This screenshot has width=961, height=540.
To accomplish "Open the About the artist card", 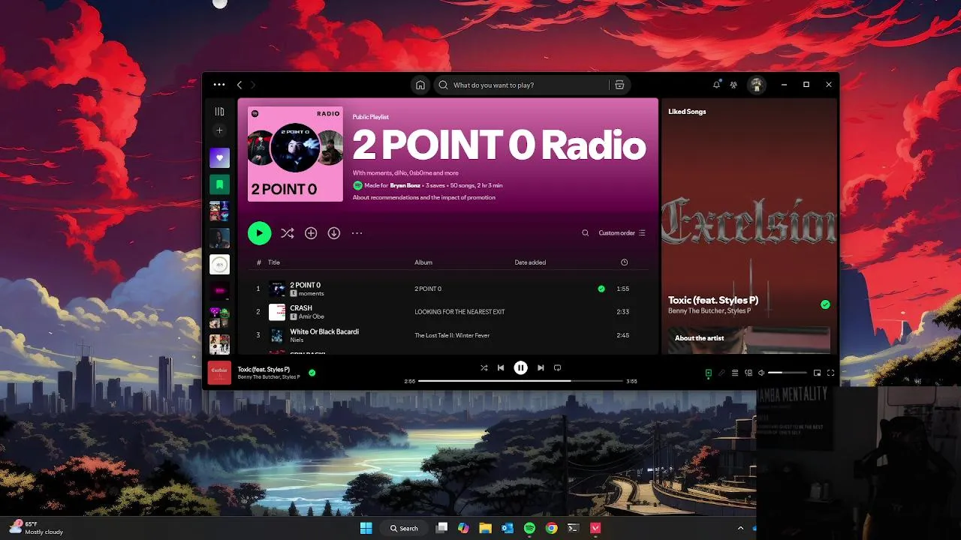I will tap(749, 340).
